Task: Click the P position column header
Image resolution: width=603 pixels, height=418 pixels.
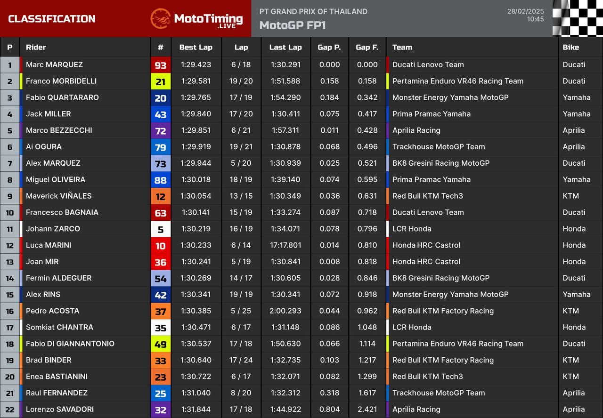Action: 10,47
